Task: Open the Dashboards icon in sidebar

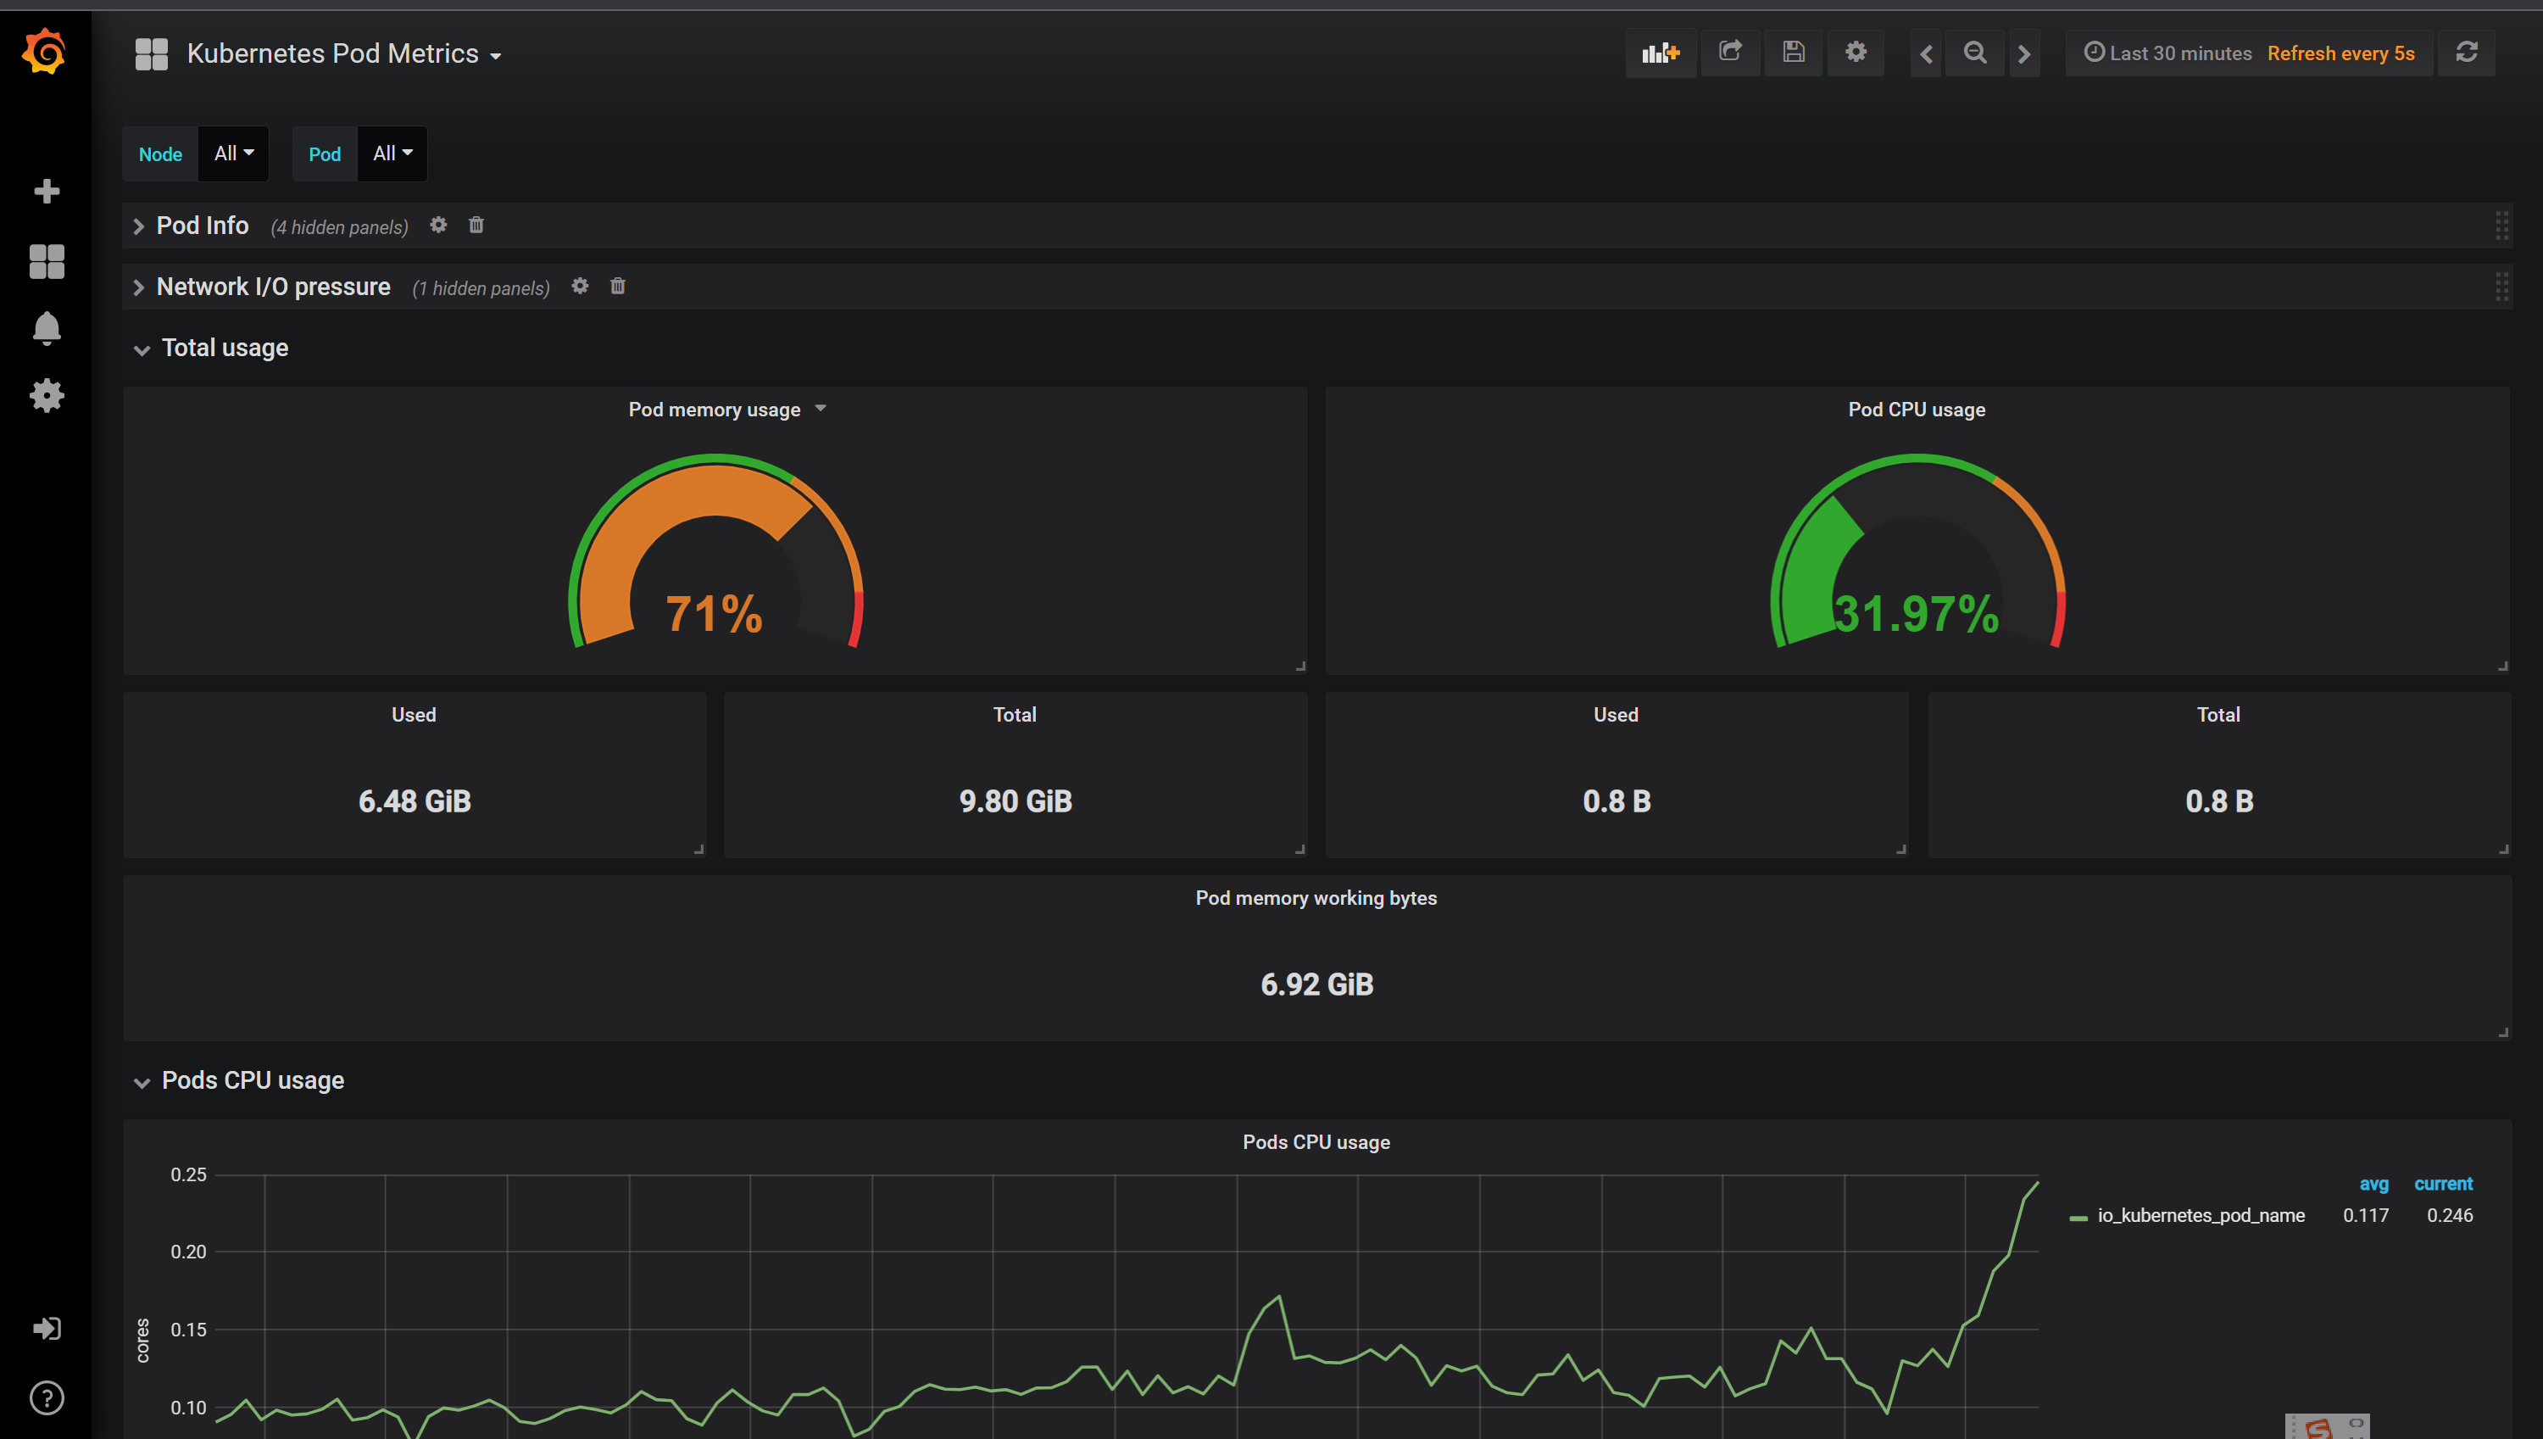Action: click(x=47, y=262)
